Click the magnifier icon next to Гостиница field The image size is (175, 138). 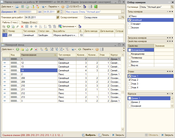[x=172, y=7]
